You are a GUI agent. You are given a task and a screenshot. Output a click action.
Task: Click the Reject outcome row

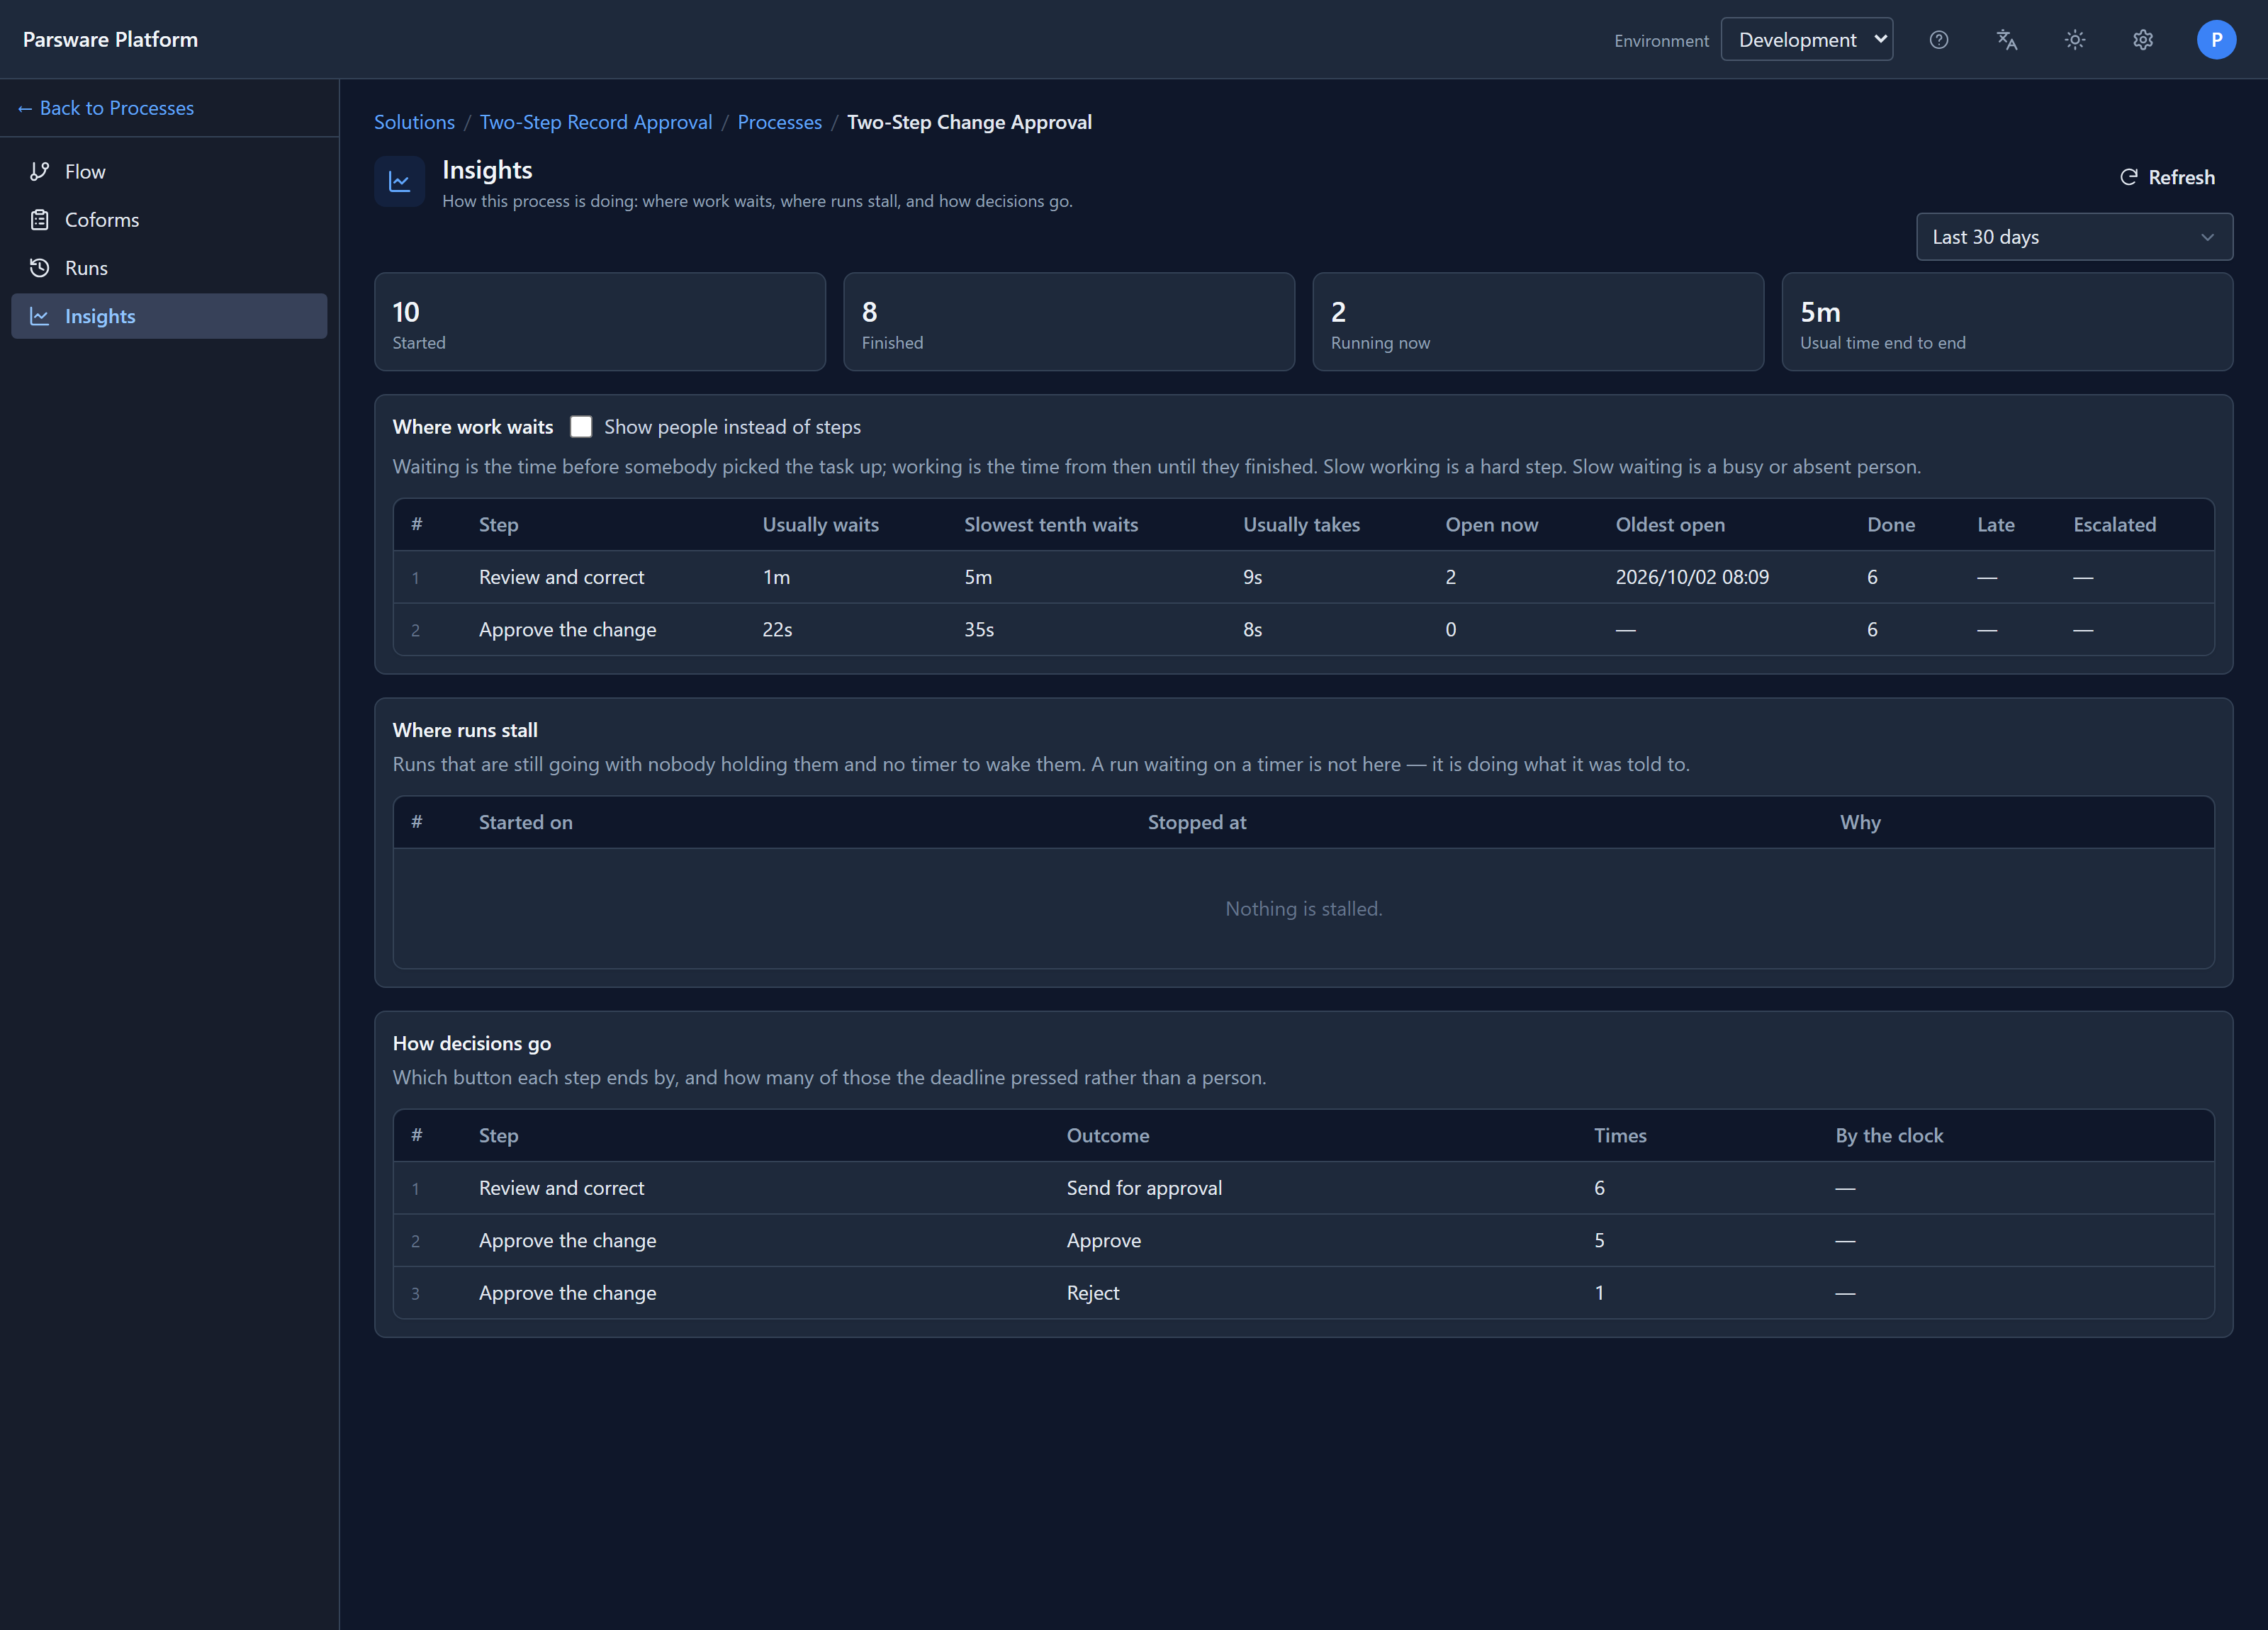(x=1093, y=1293)
